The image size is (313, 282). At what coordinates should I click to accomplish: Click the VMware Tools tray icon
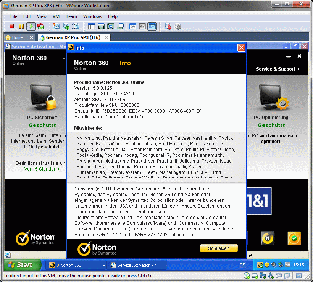[x=287, y=265]
